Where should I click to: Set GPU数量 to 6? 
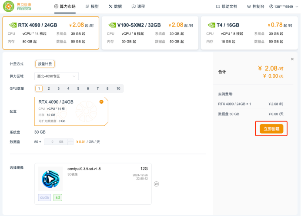[x=88, y=88]
